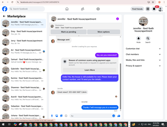Reload the browser page
Image resolution: width=167 pixels, height=127 pixels.
[x=12, y=2]
